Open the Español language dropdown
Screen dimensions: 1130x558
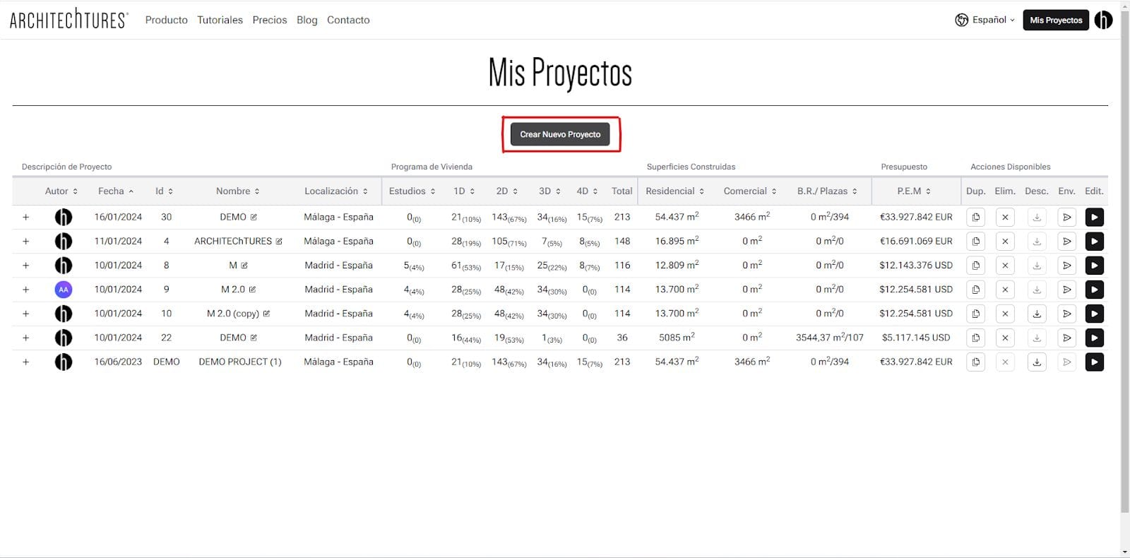coord(985,20)
